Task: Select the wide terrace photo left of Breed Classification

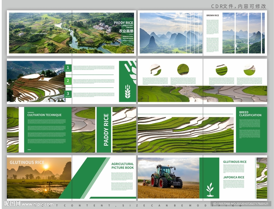Action: 186,135
